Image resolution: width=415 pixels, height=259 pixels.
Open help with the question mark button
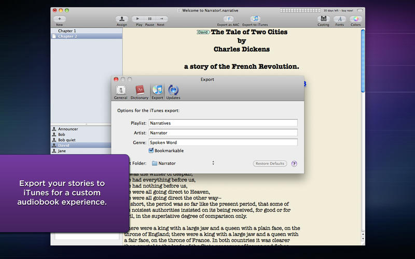294,164
